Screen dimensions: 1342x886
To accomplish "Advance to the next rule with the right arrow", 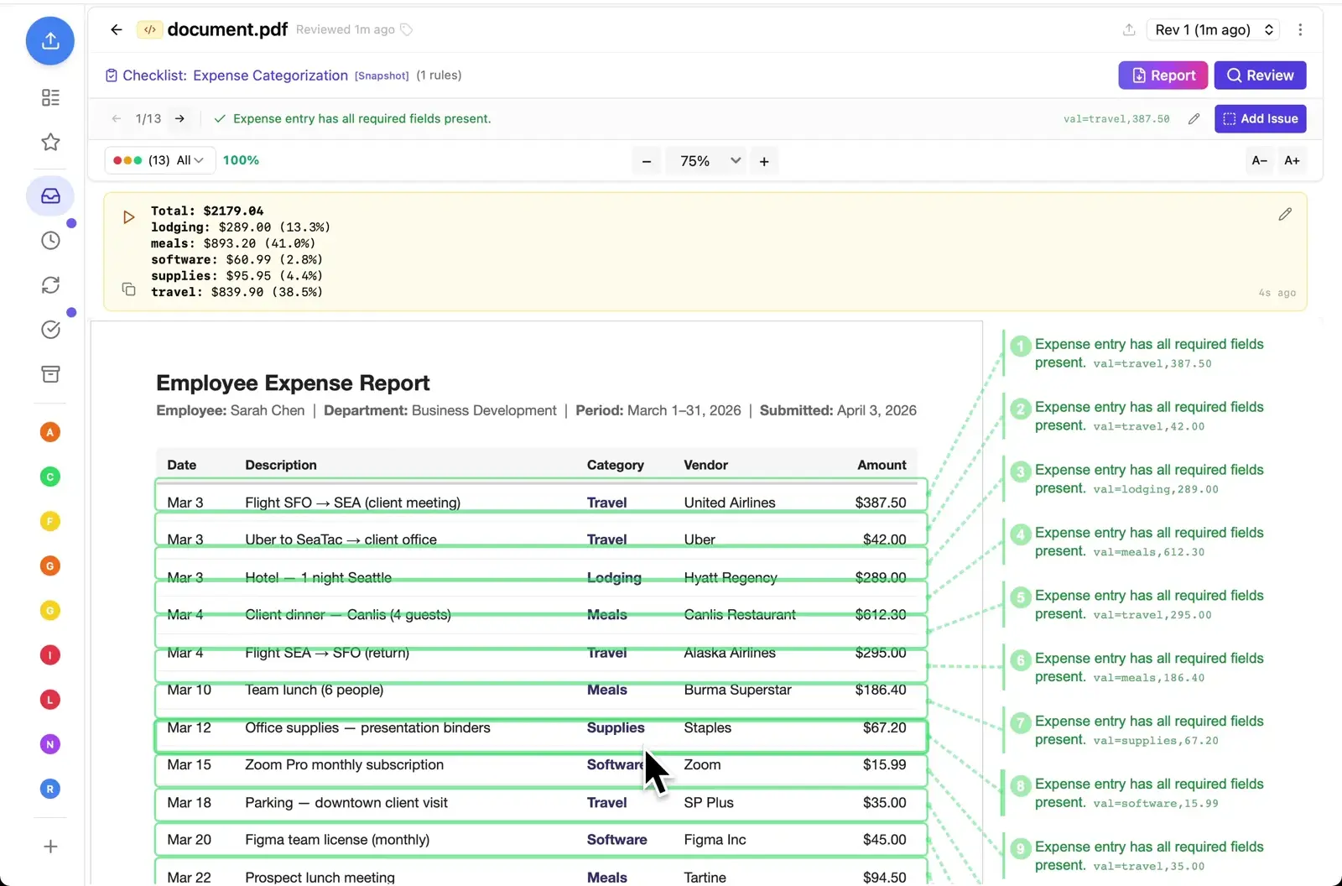I will pyautogui.click(x=179, y=118).
